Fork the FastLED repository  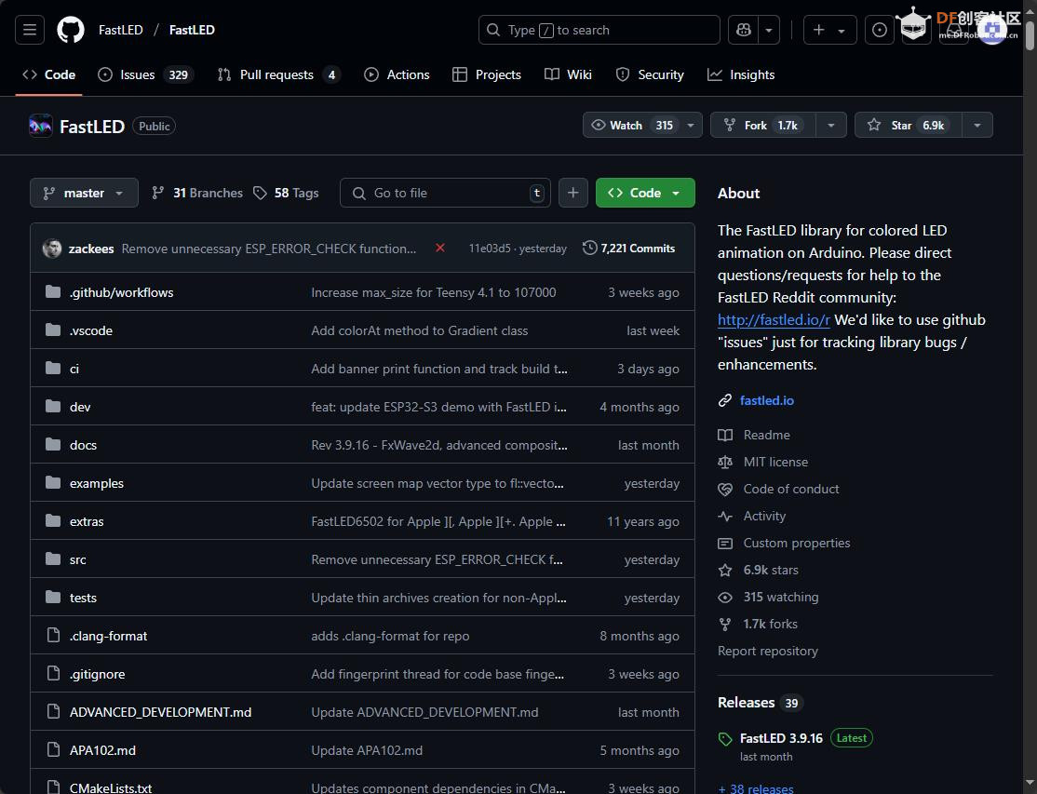pyautogui.click(x=763, y=125)
